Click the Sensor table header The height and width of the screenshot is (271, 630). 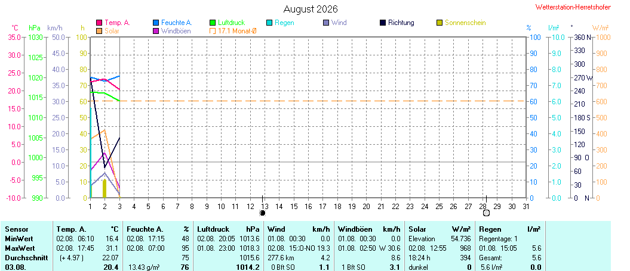(17, 229)
